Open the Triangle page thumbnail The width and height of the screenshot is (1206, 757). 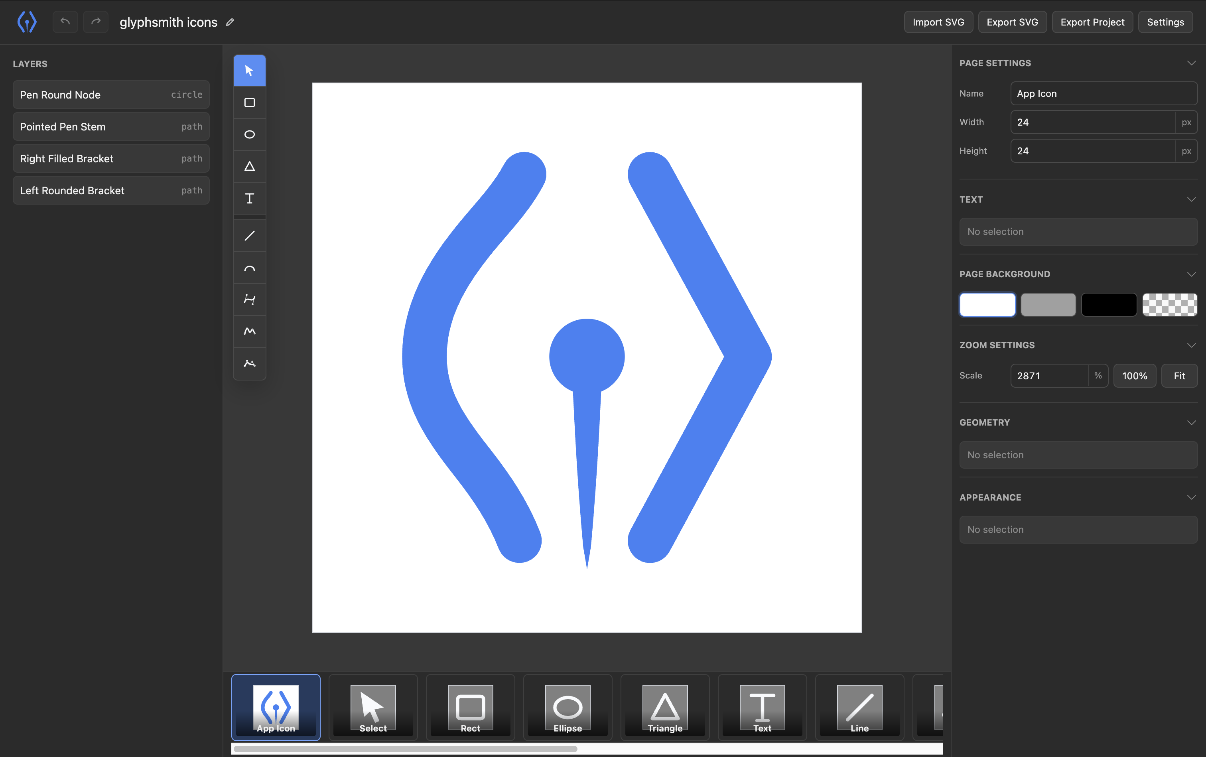click(665, 707)
